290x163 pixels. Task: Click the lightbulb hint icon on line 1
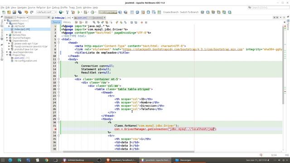coord(55,26)
